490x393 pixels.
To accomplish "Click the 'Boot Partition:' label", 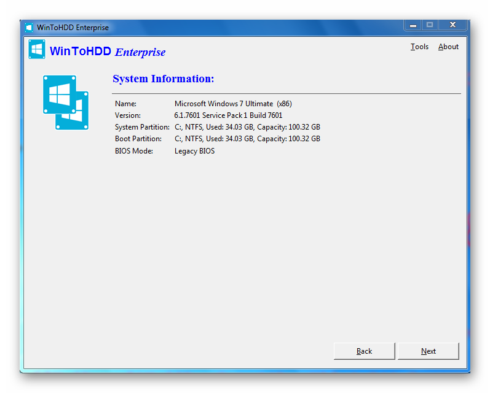I will coord(138,139).
